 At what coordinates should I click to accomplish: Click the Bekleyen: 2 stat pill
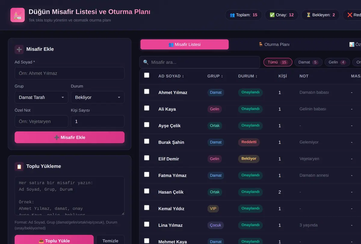click(x=320, y=15)
